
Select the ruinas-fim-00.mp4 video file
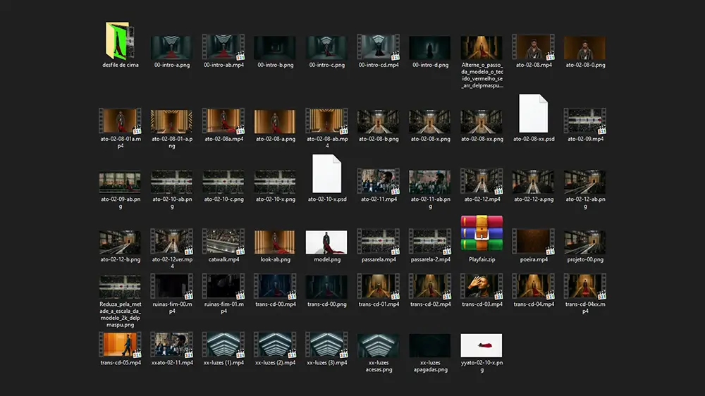[171, 287]
